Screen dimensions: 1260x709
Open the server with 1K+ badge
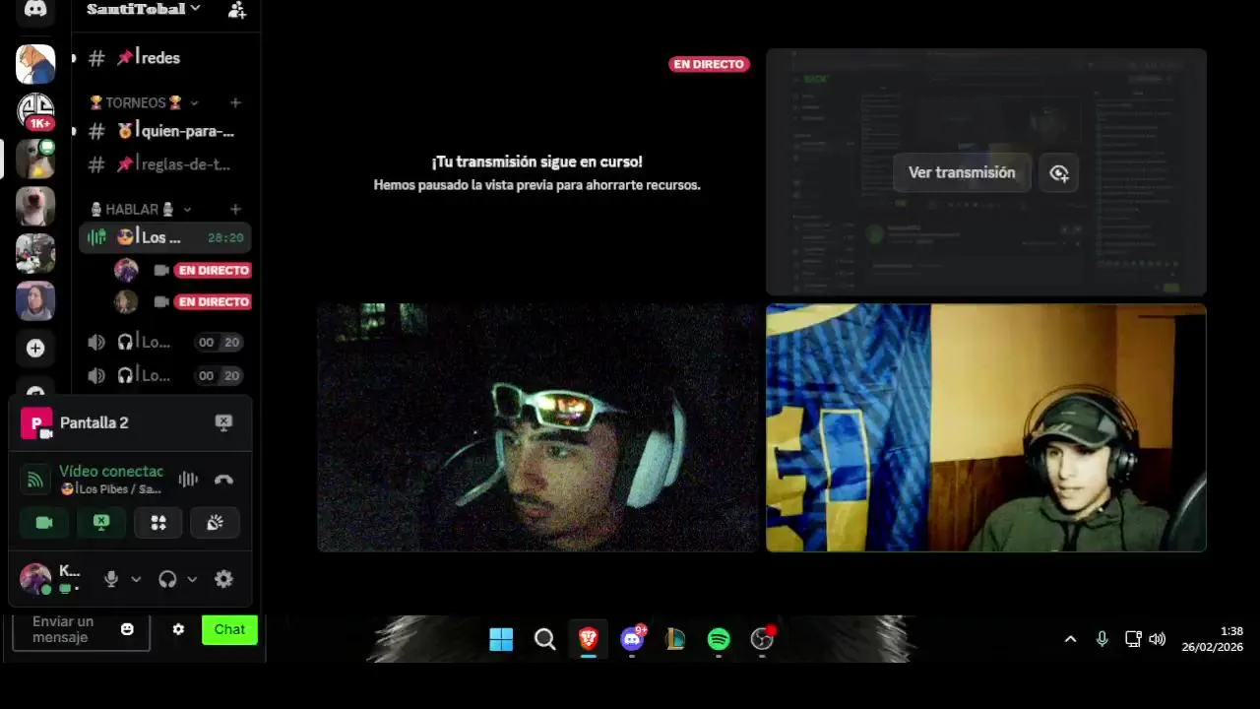click(x=35, y=111)
